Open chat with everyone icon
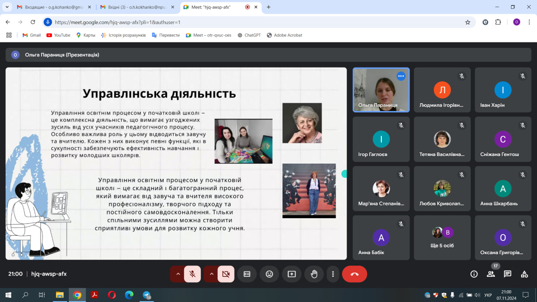 click(x=508, y=274)
